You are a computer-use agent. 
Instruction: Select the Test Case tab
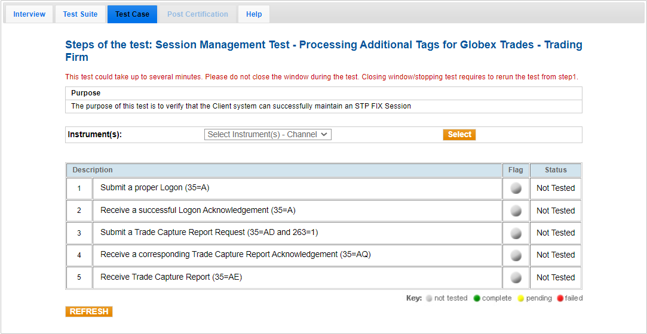point(132,14)
